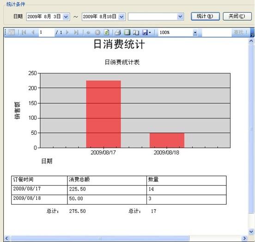Image resolution: width=255 pixels, height=242 pixels.
Task: Click the vertical scrollbar down arrow
Action: tap(251, 231)
